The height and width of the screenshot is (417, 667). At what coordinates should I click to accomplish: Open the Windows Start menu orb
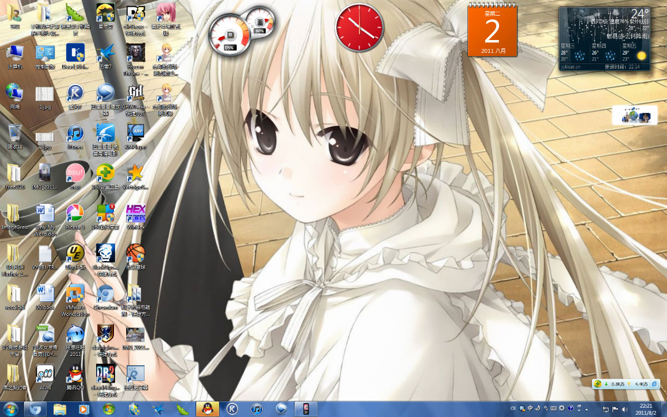pyautogui.click(x=11, y=409)
